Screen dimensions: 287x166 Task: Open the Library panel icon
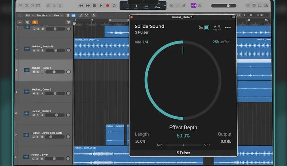tap(21, 6)
